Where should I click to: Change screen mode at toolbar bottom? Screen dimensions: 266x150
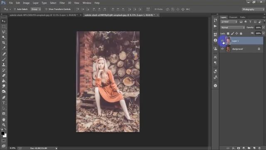click(4, 146)
